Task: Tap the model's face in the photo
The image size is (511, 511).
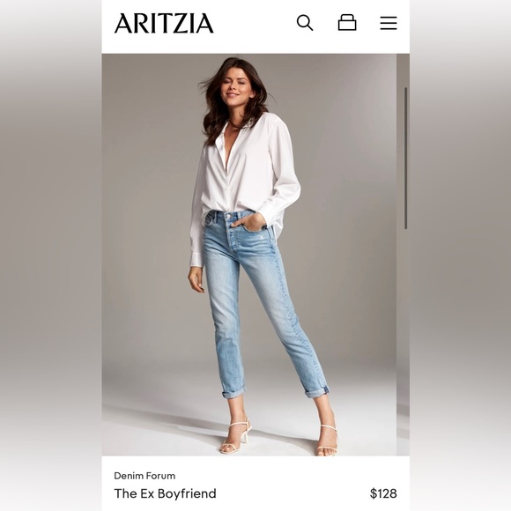Action: click(233, 85)
